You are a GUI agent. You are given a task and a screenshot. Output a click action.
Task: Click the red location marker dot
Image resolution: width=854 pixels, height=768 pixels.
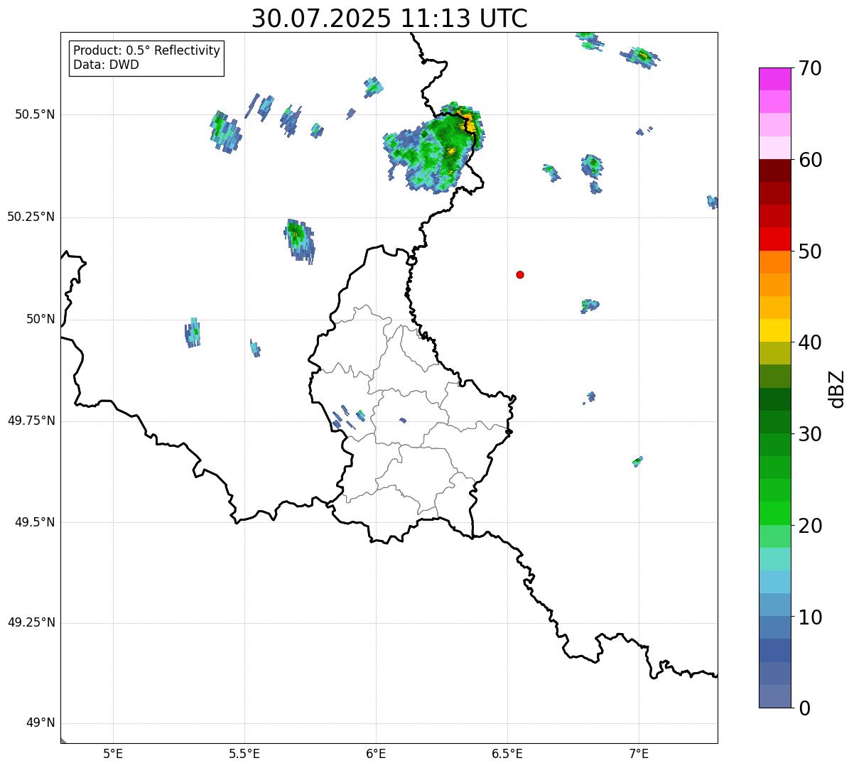click(x=520, y=274)
